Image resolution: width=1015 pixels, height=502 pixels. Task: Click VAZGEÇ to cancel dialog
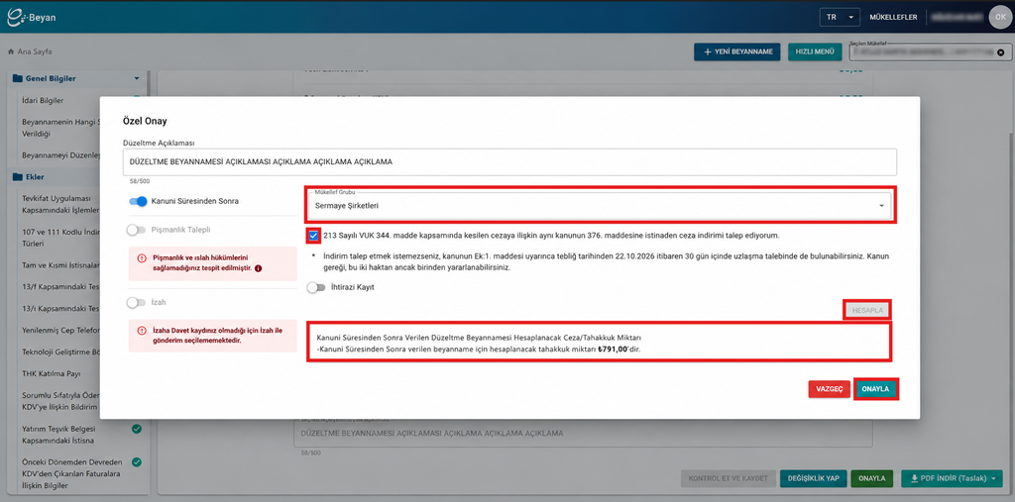coord(830,389)
